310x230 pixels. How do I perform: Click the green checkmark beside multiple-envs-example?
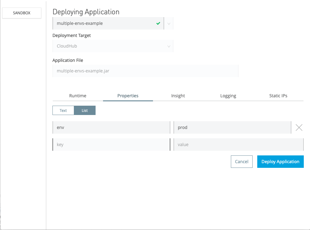click(158, 23)
